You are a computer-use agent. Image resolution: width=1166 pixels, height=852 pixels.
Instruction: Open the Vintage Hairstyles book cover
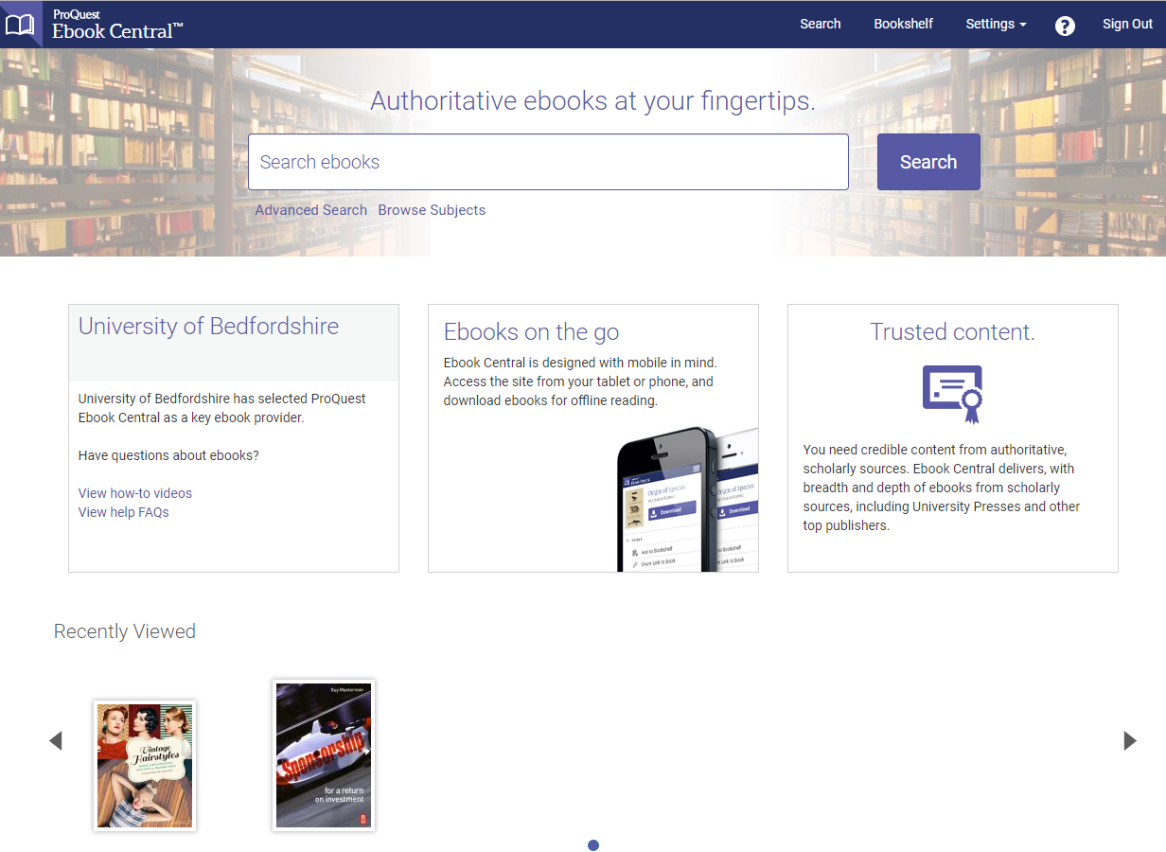point(145,766)
